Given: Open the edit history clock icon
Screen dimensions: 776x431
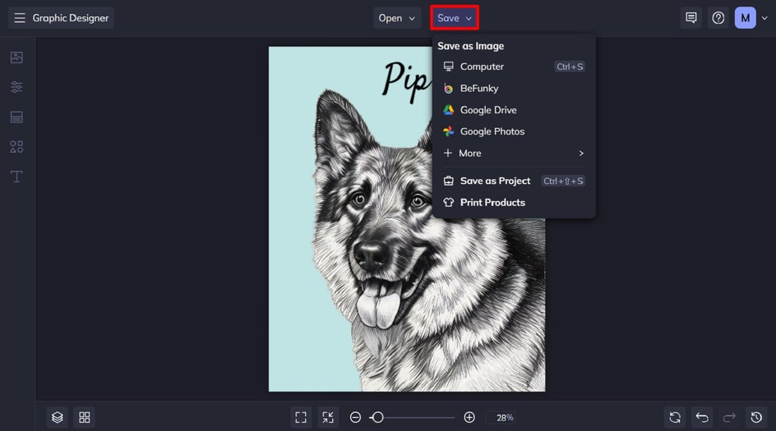Looking at the screenshot, I should coord(757,417).
